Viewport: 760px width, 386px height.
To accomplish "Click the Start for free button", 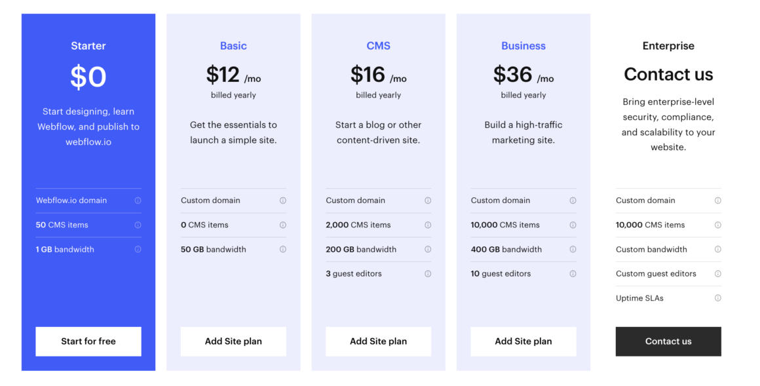I will 88,341.
